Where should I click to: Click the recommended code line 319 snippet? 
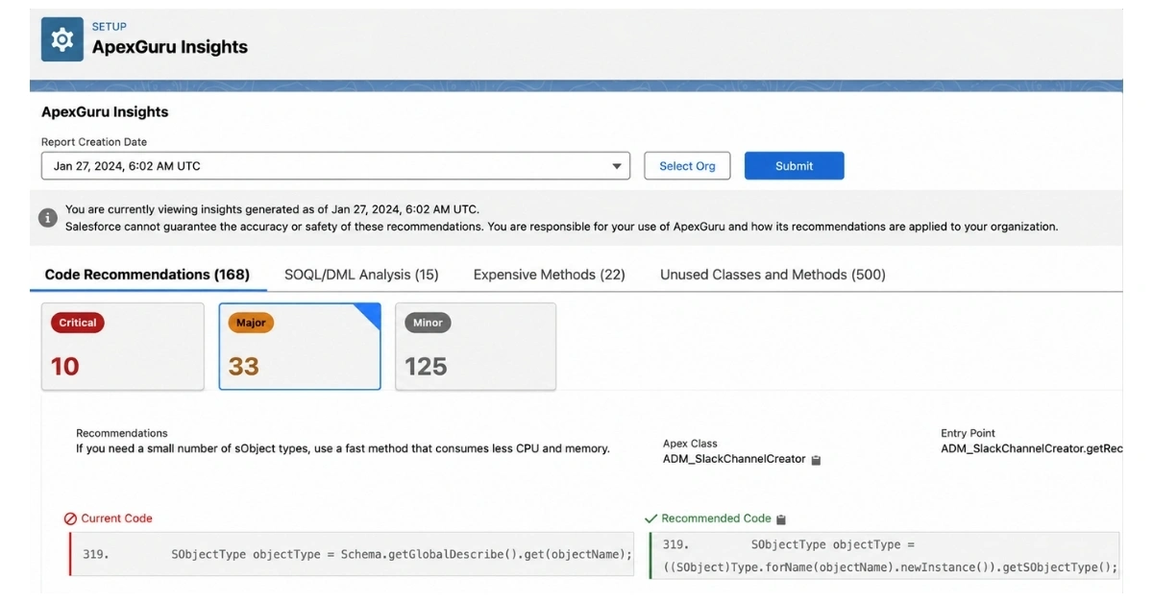pyautogui.click(x=885, y=556)
